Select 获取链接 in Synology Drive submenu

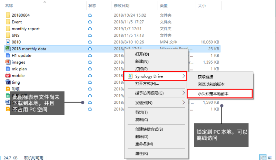tap(205, 77)
